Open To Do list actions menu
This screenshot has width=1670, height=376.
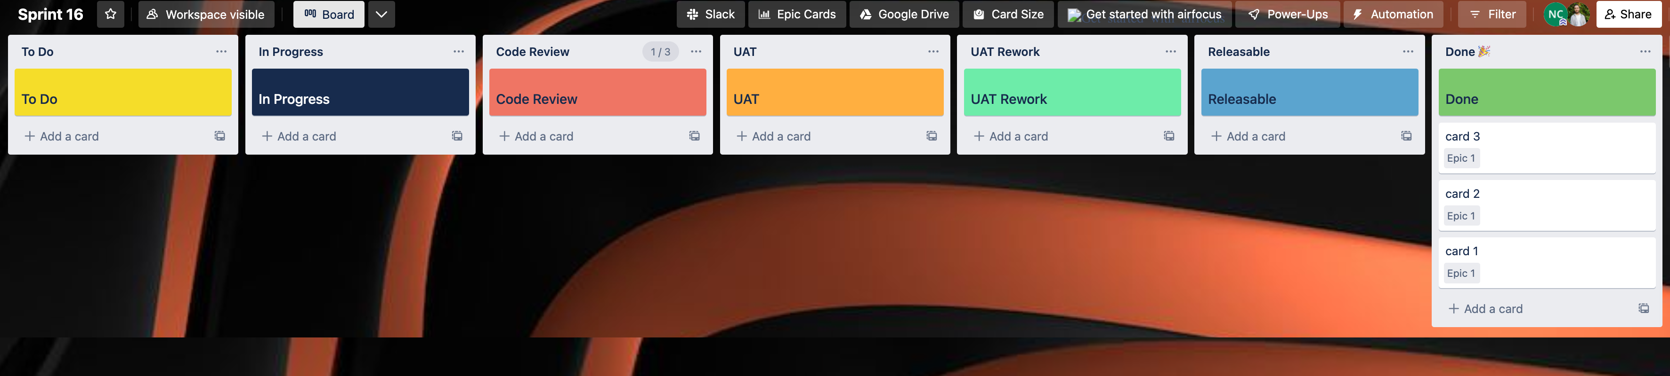coord(221,52)
